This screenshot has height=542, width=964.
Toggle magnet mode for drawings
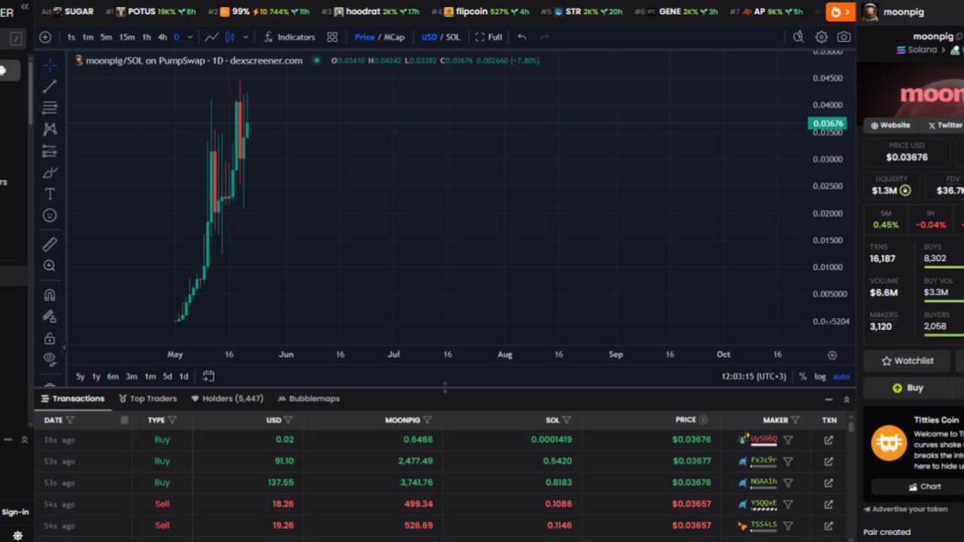point(50,295)
